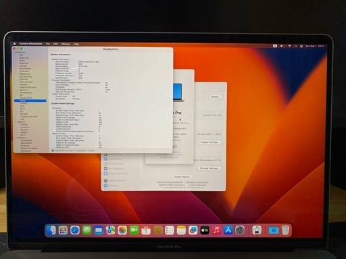Image resolution: width=346 pixels, height=259 pixels.
Task: Select Wi-Fi under Network
Action: tap(23, 135)
